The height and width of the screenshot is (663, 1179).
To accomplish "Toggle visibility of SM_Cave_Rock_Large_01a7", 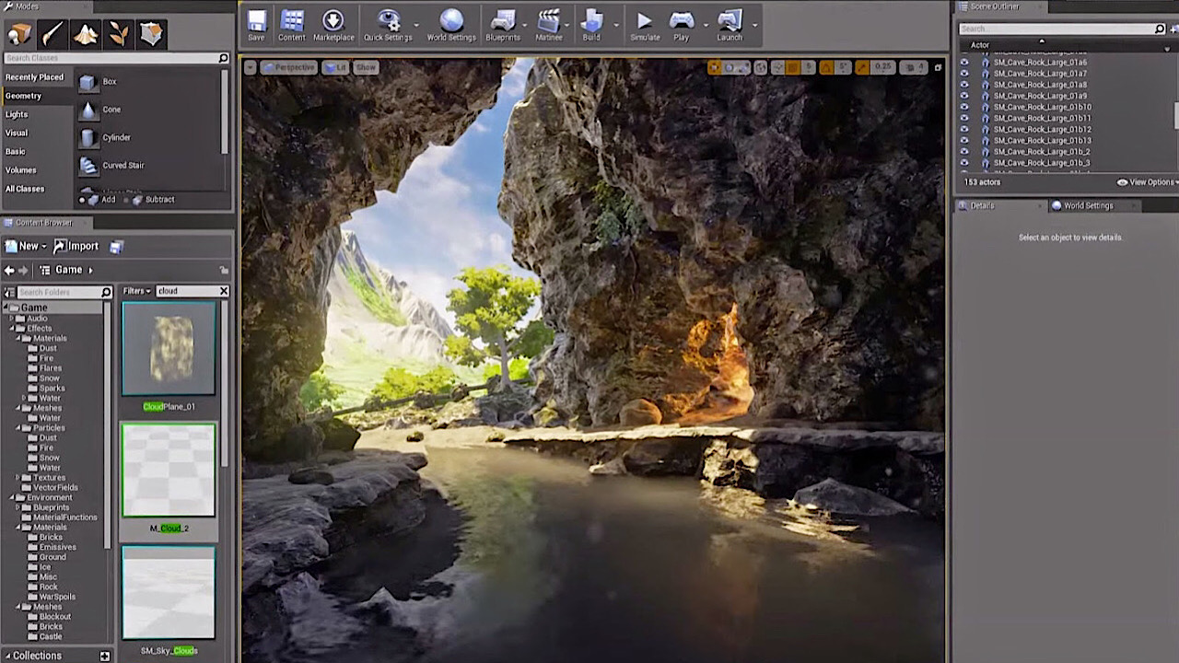I will (x=964, y=74).
